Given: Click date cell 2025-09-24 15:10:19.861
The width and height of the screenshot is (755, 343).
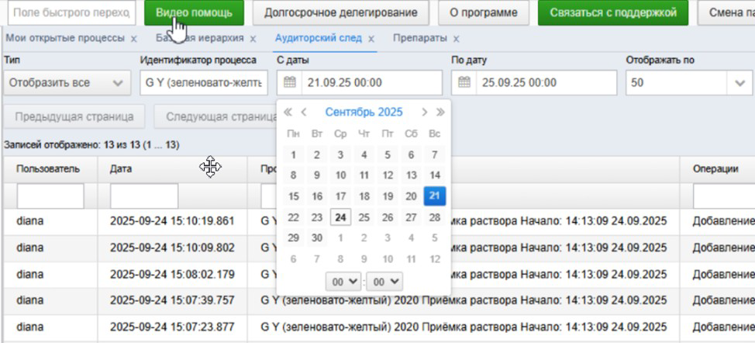Looking at the screenshot, I should click(x=172, y=221).
